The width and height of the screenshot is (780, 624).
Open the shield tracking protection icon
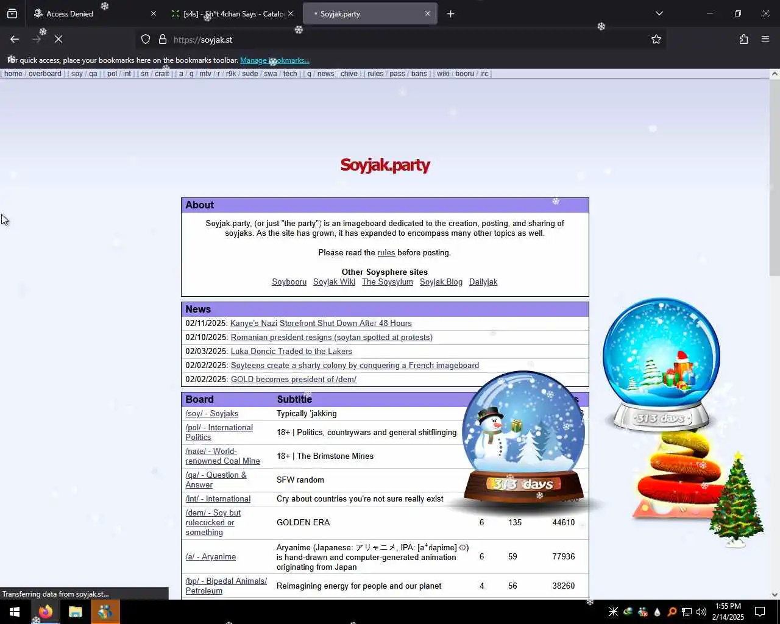pyautogui.click(x=146, y=39)
